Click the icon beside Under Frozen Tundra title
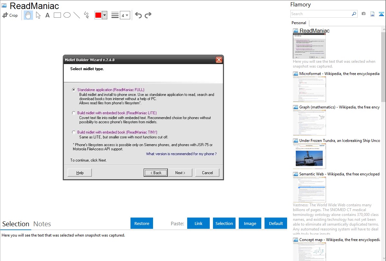Image resolution: width=386 pixels, height=261 pixels. [295, 141]
